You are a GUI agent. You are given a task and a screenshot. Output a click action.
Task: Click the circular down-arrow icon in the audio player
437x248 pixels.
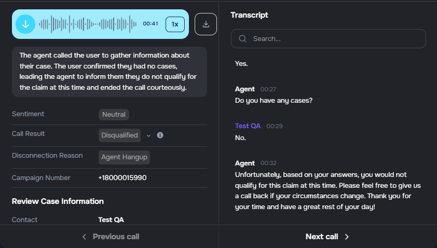pyautogui.click(x=25, y=24)
